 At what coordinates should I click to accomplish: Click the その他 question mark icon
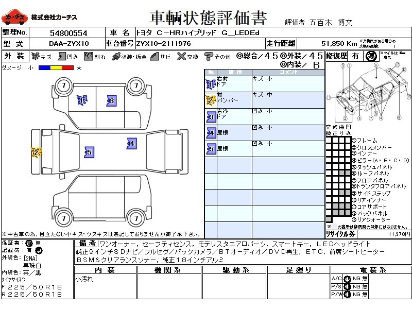209,57
